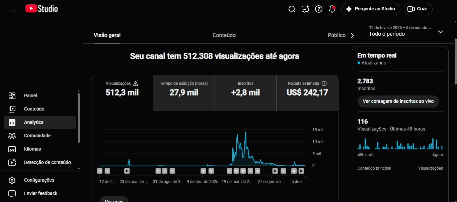Viewport: 457px width, 202px height.
Task: Click the speech bubble sparkle icon in top bar
Action: [305, 9]
